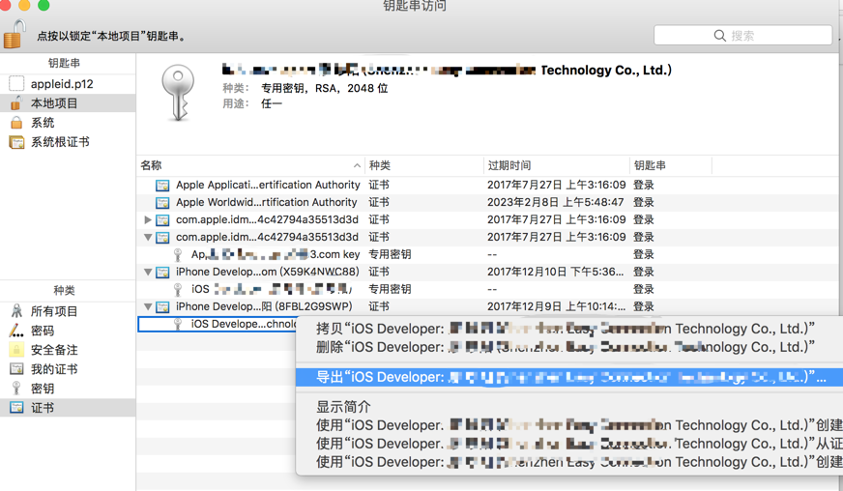Show the 证书 category
The height and width of the screenshot is (491, 843).
68,408
